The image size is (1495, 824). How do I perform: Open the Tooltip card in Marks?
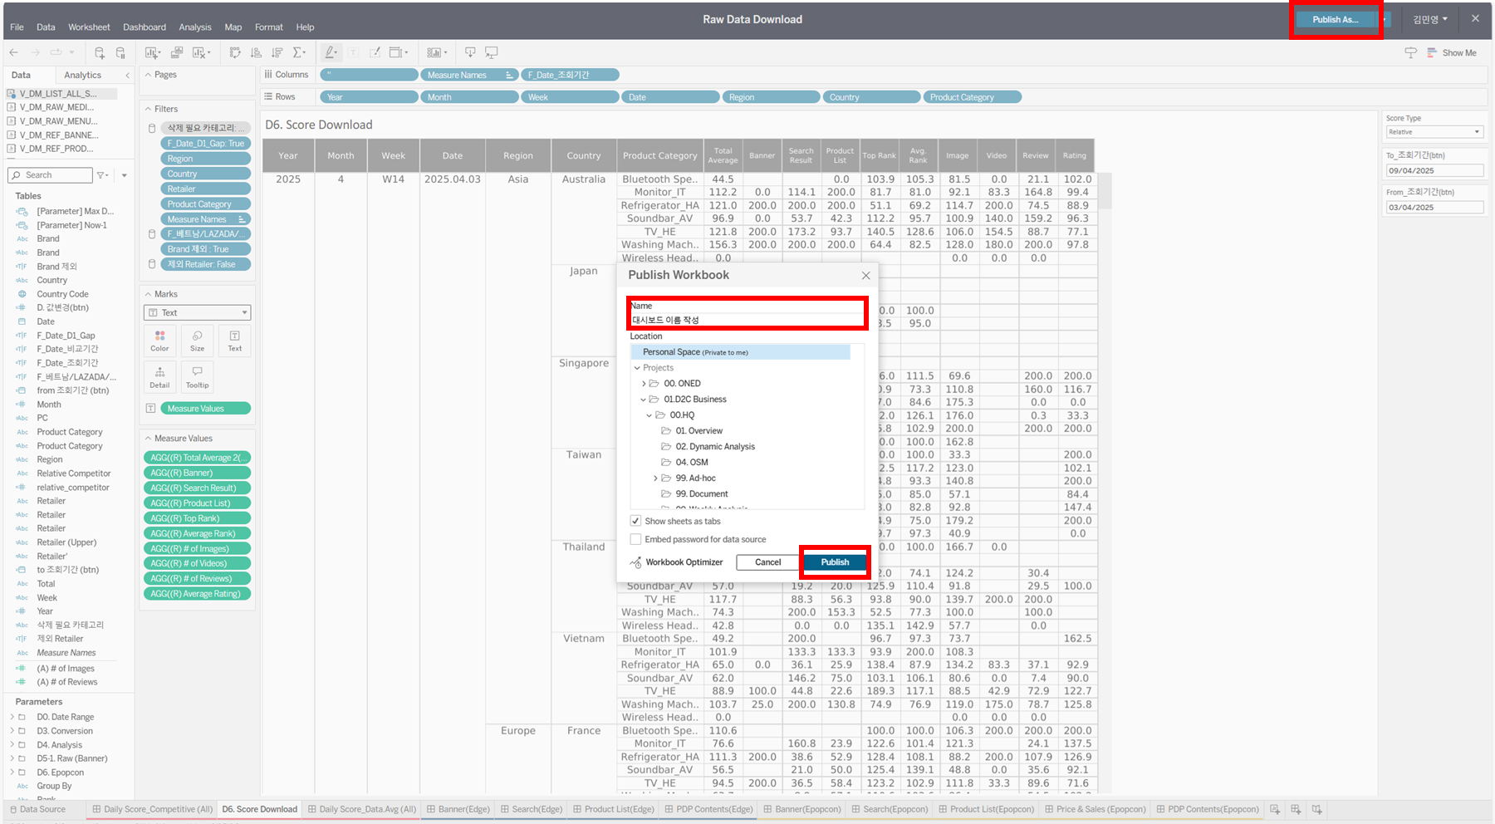(x=197, y=377)
